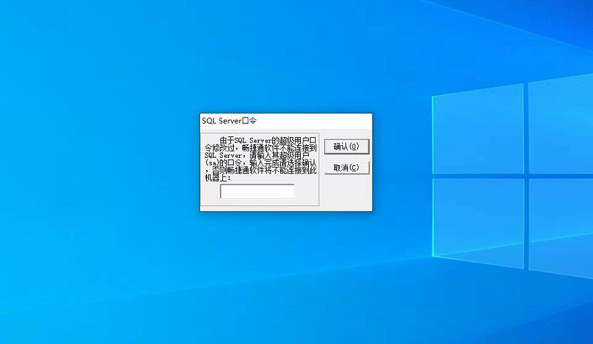Click the 确认(O) confirm button
The width and height of the screenshot is (593, 344).
tap(347, 146)
